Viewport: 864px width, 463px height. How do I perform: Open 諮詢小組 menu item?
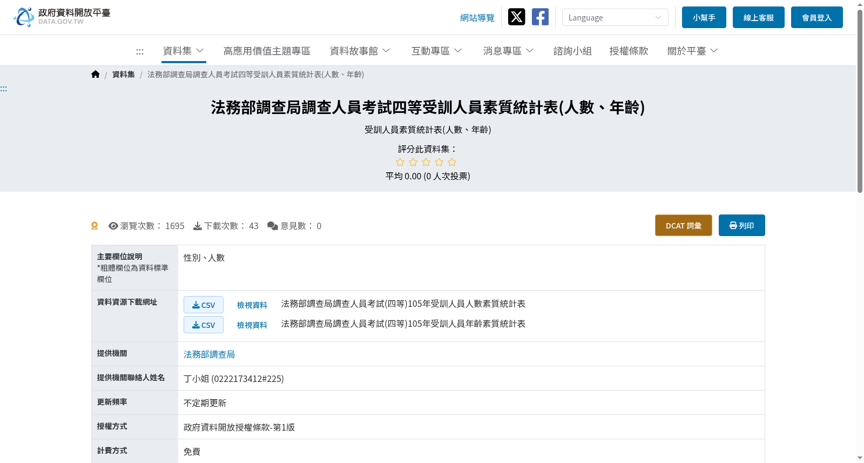pos(572,51)
